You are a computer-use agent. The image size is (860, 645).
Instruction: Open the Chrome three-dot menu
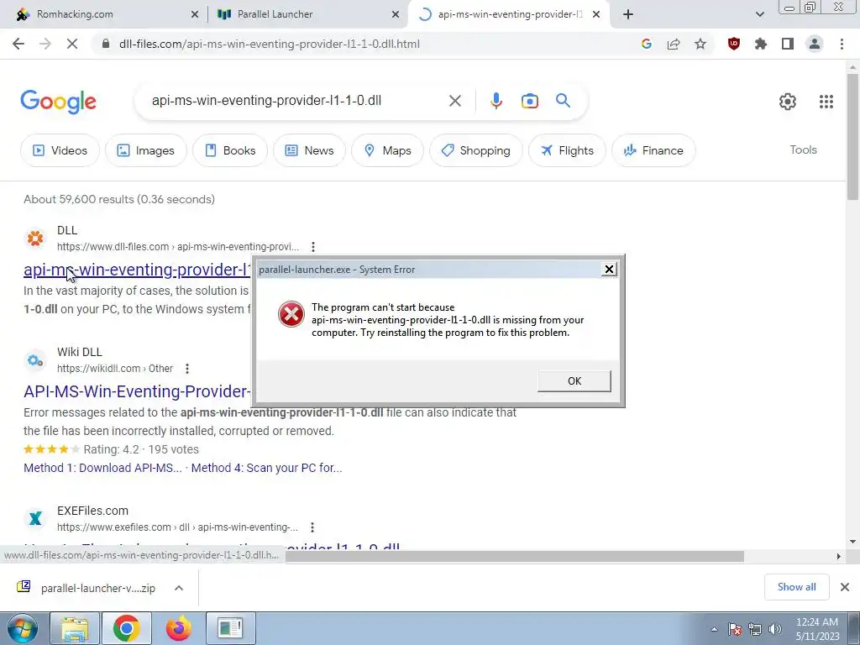point(842,44)
